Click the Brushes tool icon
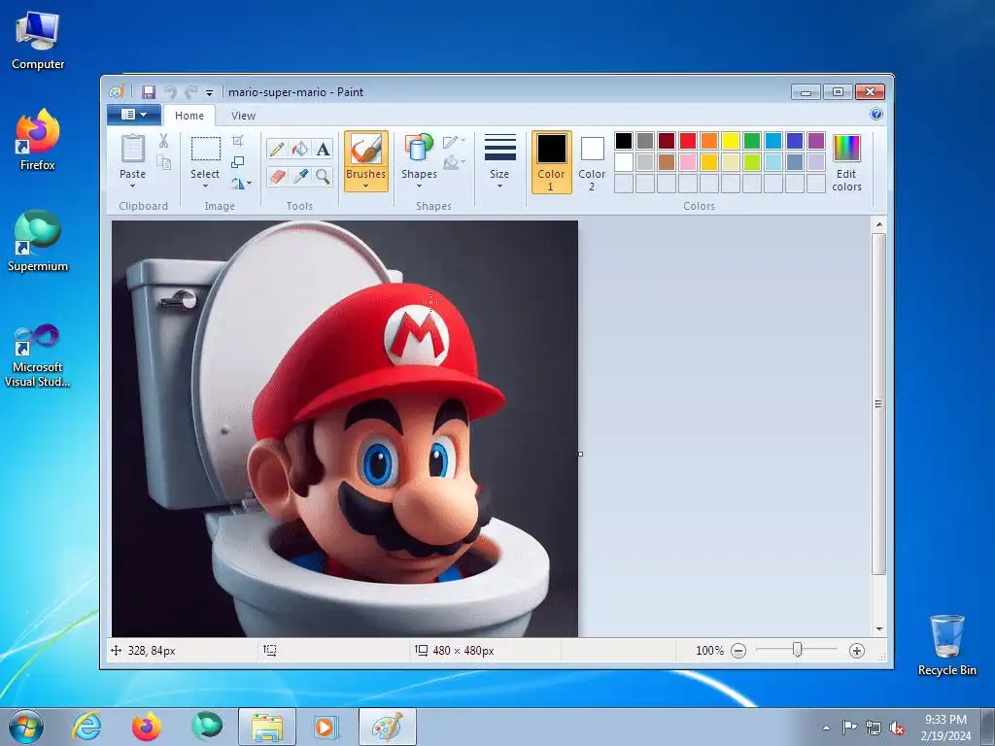The image size is (995, 746). tap(366, 150)
